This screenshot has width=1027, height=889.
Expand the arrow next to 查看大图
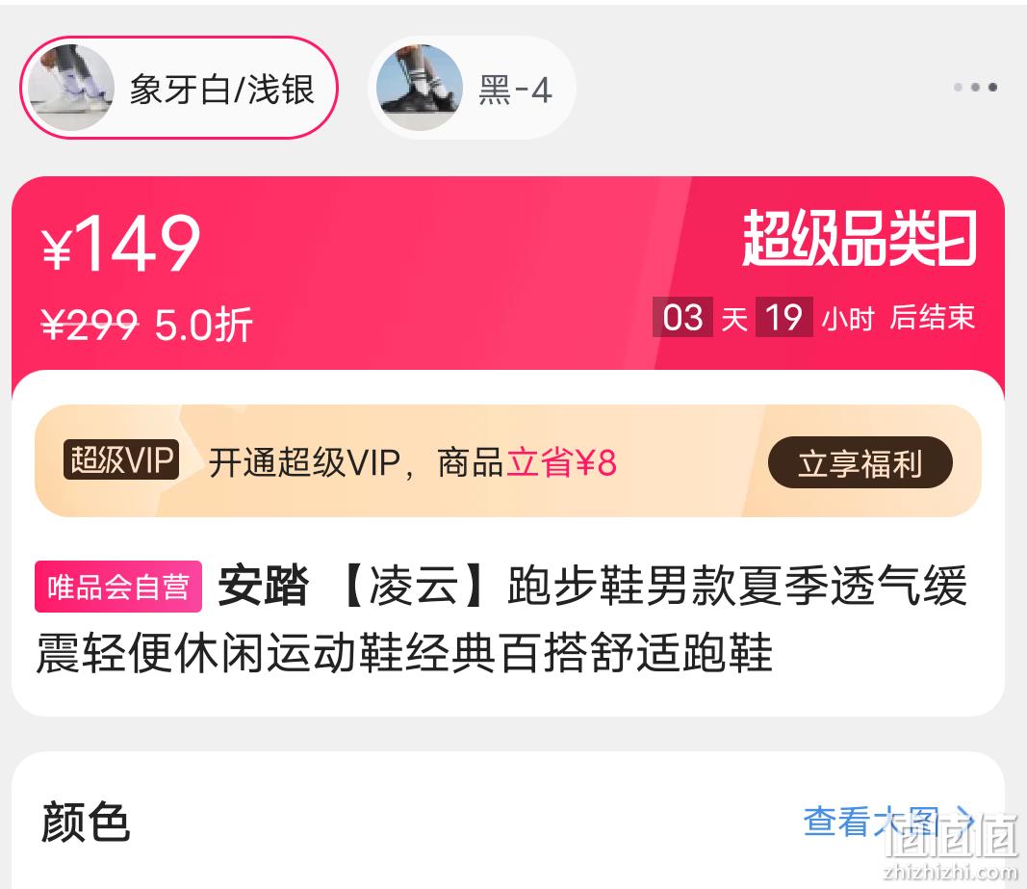963,822
